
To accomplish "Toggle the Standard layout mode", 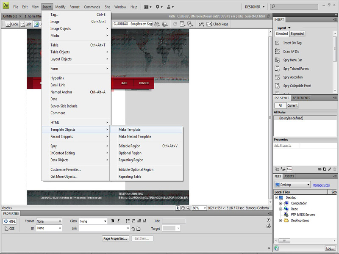I will (x=281, y=34).
